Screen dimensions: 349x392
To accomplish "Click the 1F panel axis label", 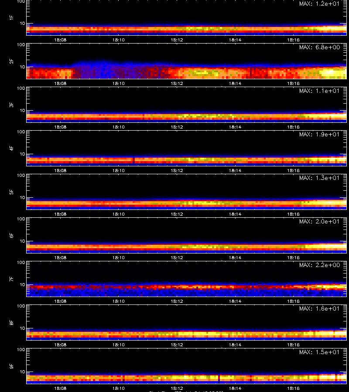I will pos(11,17).
